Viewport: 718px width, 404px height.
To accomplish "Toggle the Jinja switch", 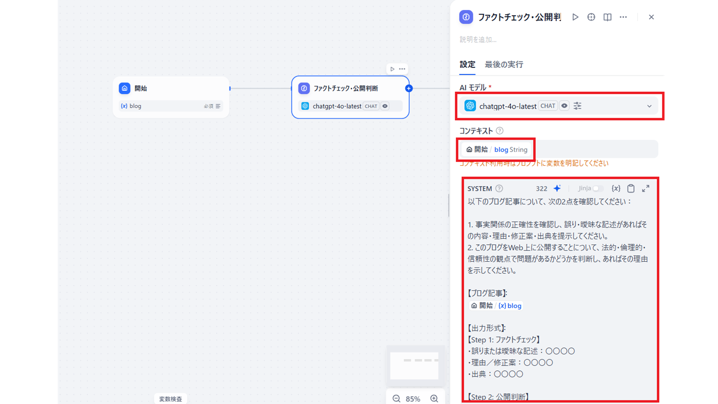I will click(597, 189).
